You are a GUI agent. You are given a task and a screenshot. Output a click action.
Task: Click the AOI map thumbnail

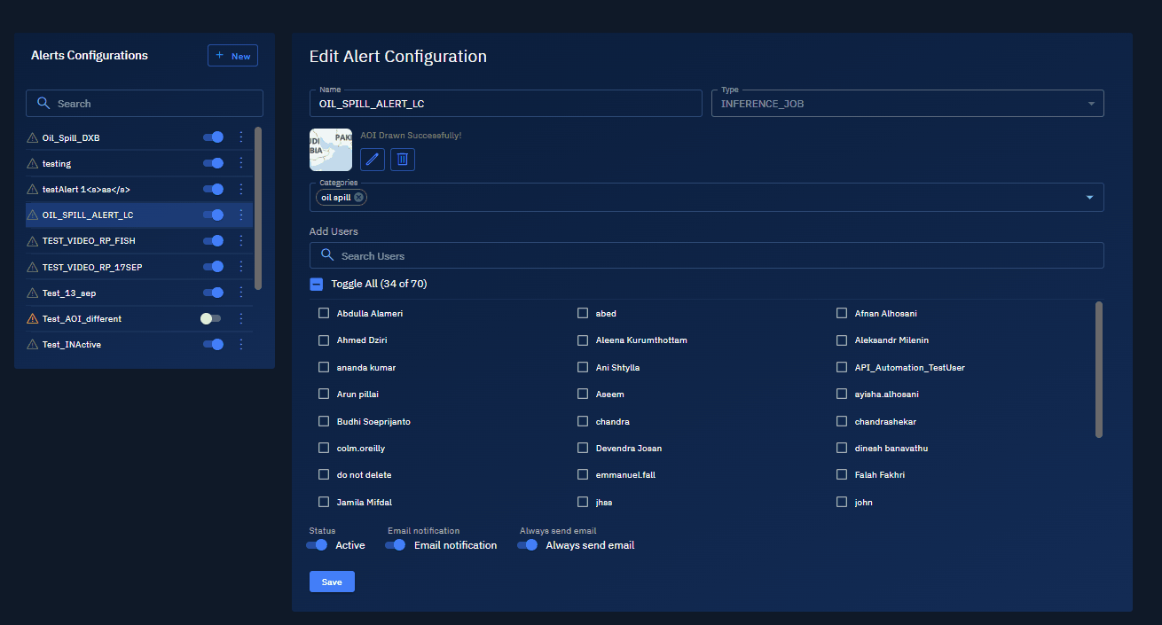[331, 150]
